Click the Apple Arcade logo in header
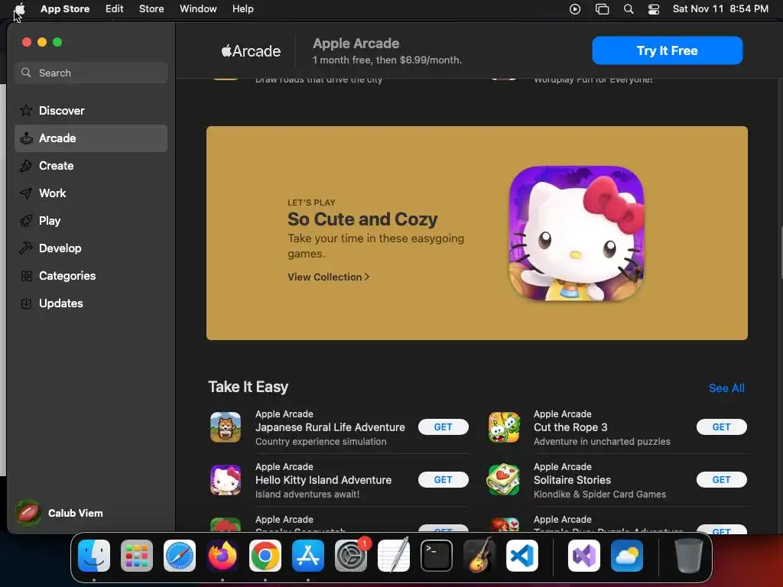The height and width of the screenshot is (587, 783). [251, 51]
